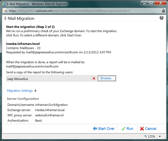Select the inexbe.inframan.local heading
The width and height of the screenshot is (168, 141).
[x=23, y=44]
